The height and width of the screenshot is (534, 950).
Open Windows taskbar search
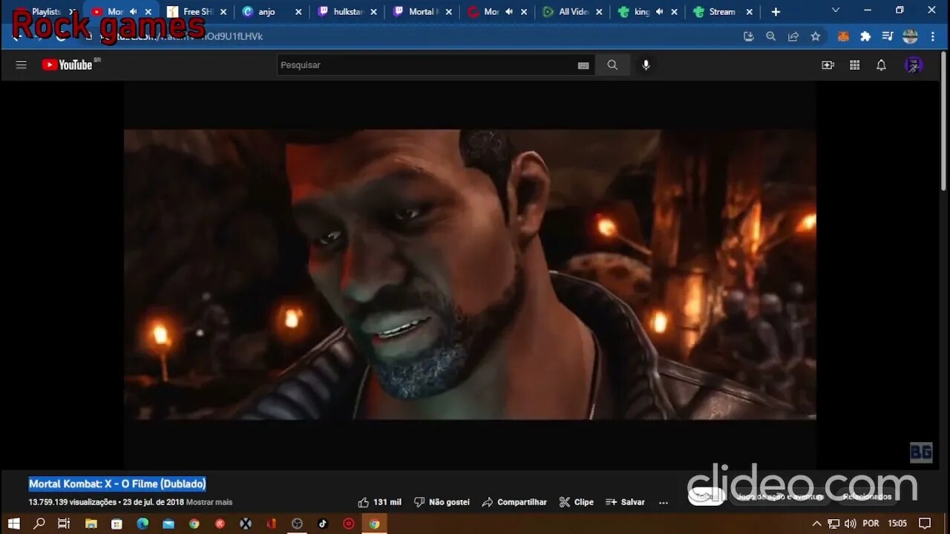click(x=39, y=524)
